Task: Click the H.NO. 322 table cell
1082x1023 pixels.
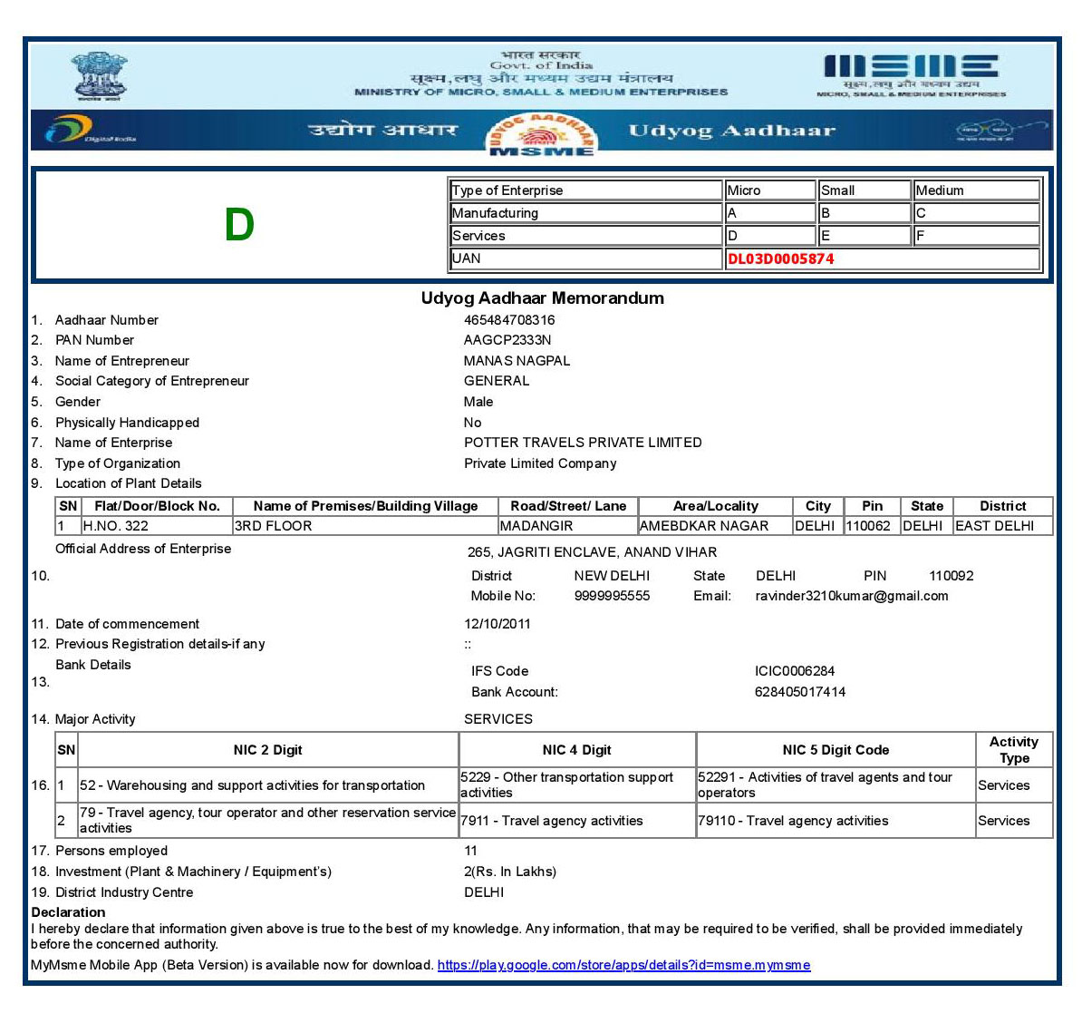Action: (157, 526)
